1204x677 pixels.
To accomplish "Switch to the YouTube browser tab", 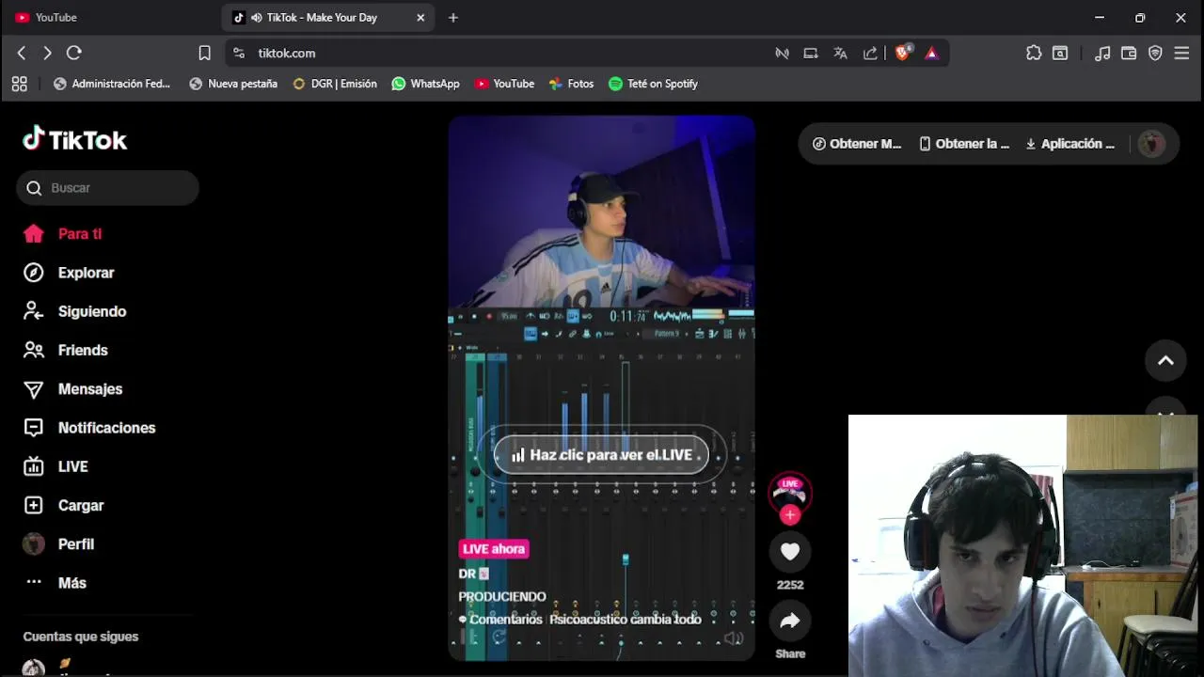I will [111, 18].
